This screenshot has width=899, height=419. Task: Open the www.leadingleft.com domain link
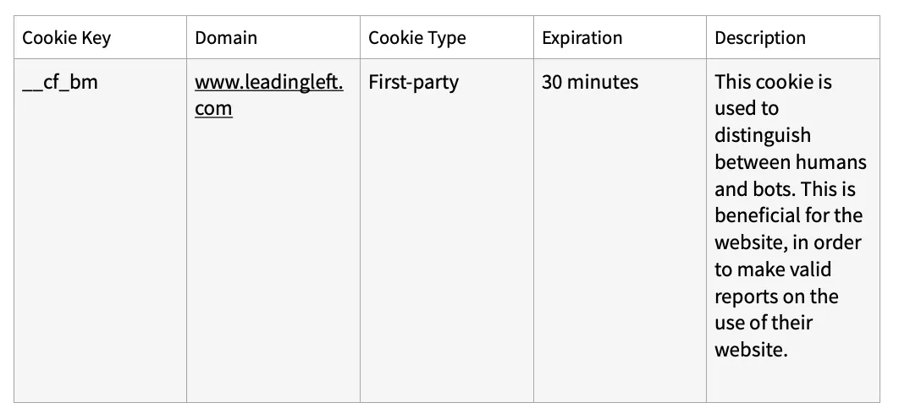coord(269,95)
